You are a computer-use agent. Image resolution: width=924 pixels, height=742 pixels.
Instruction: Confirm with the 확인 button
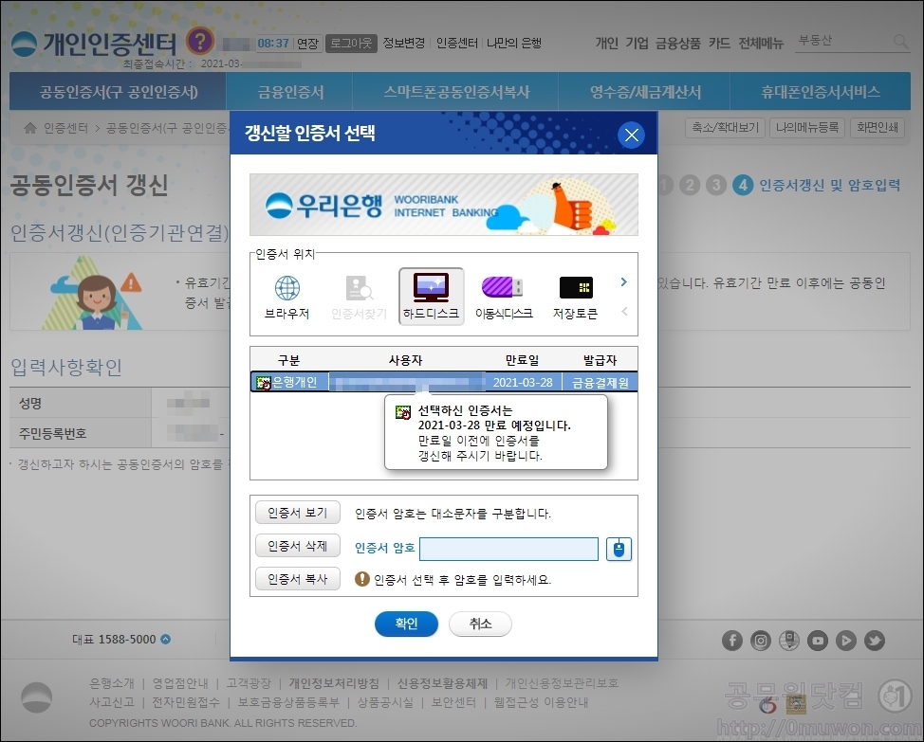(406, 624)
